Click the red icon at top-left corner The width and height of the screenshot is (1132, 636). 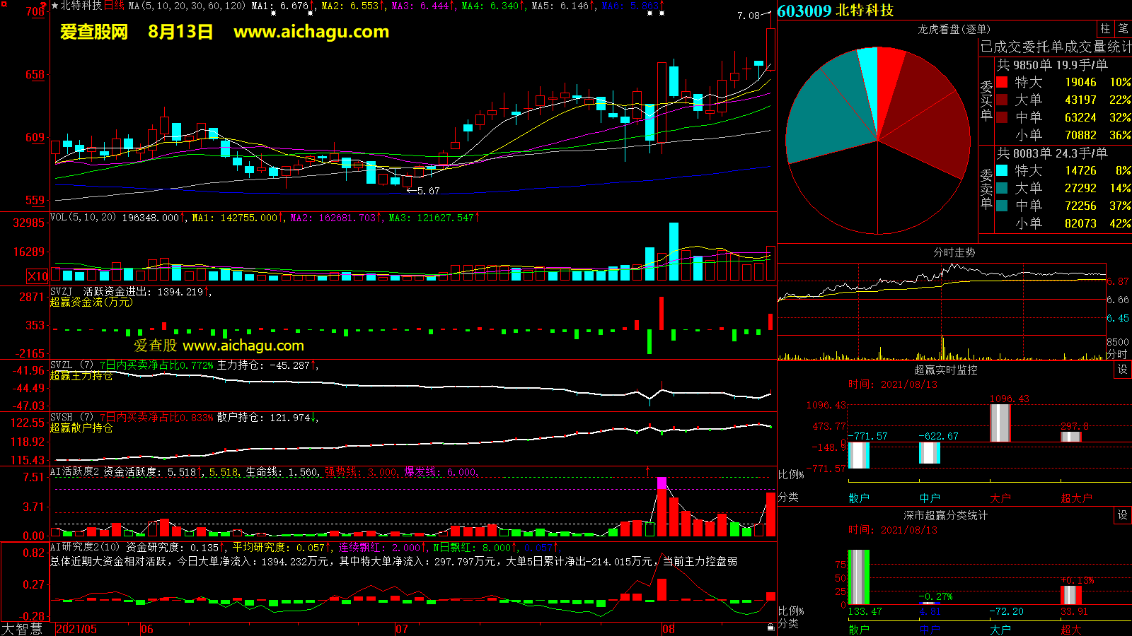click(4, 4)
